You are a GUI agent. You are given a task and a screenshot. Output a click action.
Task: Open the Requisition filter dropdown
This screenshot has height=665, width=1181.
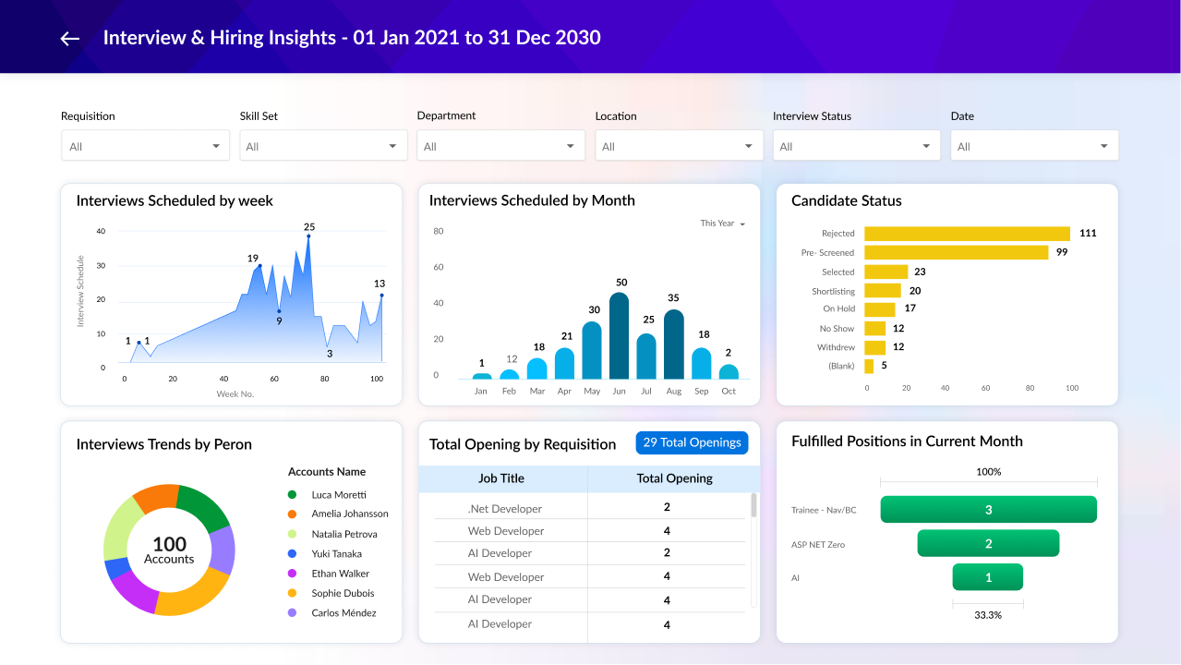[x=143, y=146]
